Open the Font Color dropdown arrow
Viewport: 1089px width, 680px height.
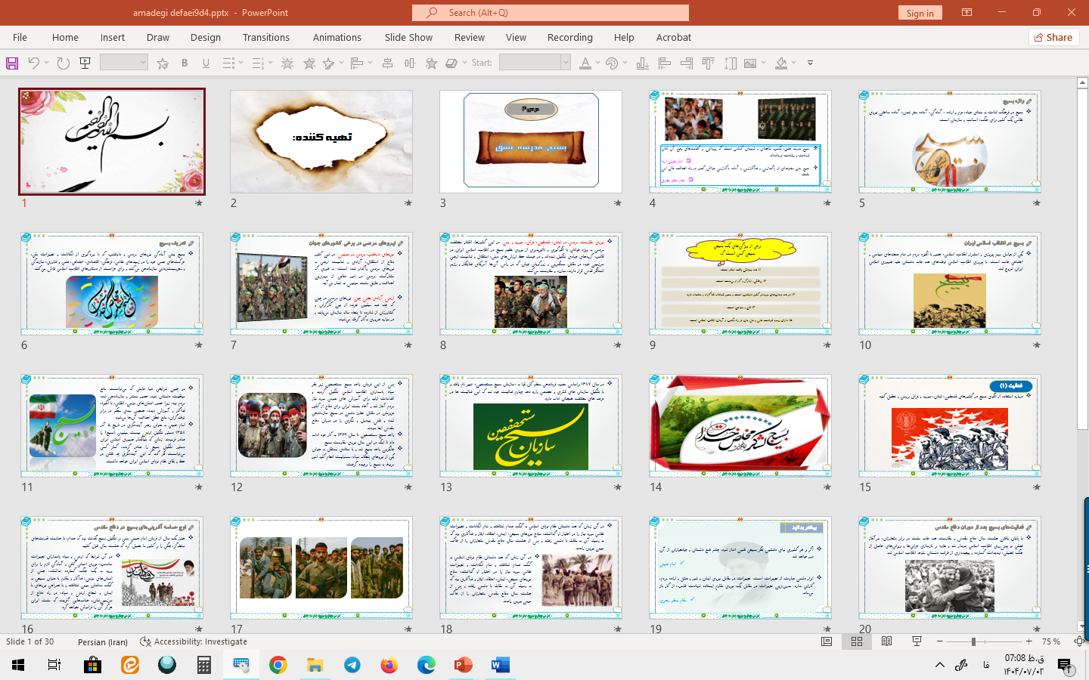click(x=597, y=63)
